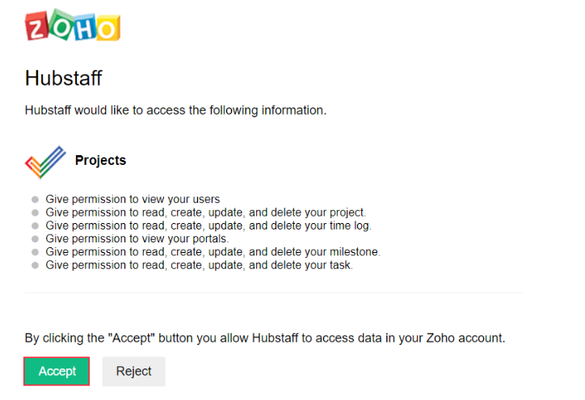
Task: Select the 'delete your time log' permission line
Action: [208, 225]
